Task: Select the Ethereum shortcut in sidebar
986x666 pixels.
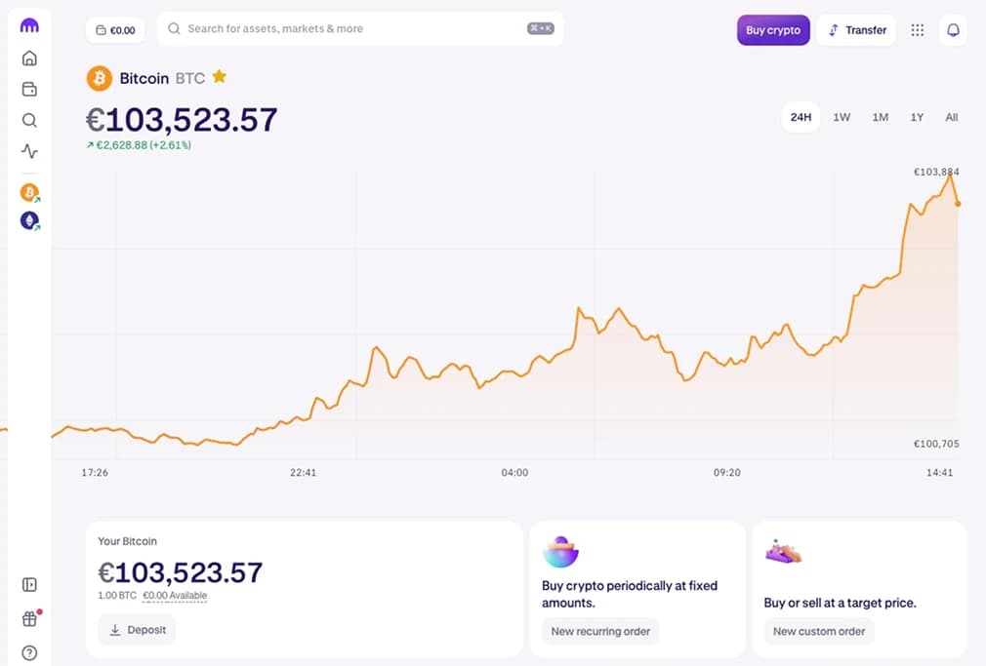Action: pyautogui.click(x=29, y=221)
